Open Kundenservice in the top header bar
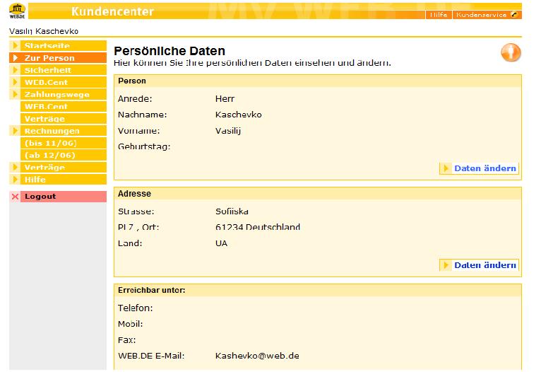This screenshot has width=553, height=372. tap(480, 15)
